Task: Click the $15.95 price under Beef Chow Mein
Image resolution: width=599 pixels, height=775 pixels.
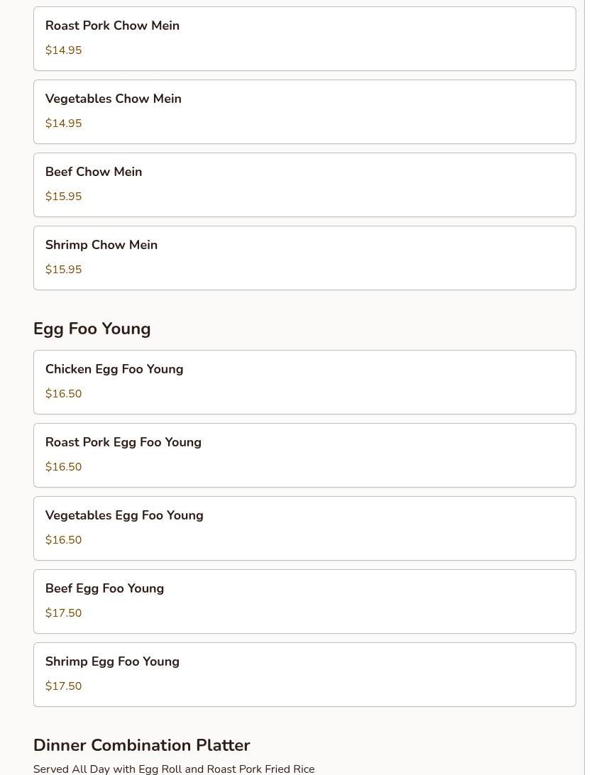Action: (64, 197)
